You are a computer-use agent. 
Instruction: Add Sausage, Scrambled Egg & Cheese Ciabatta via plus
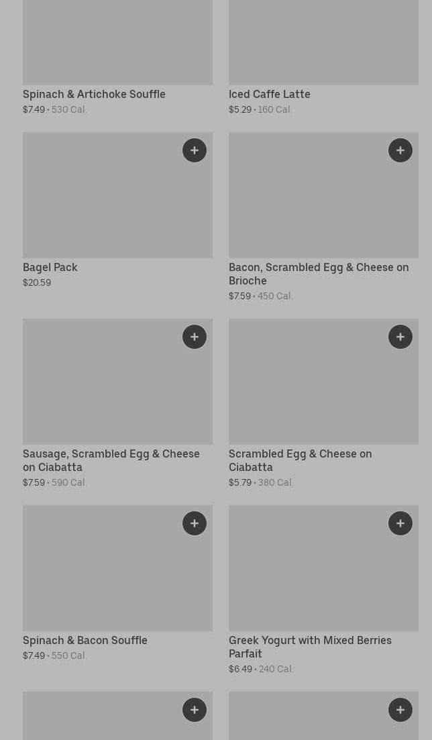click(195, 337)
